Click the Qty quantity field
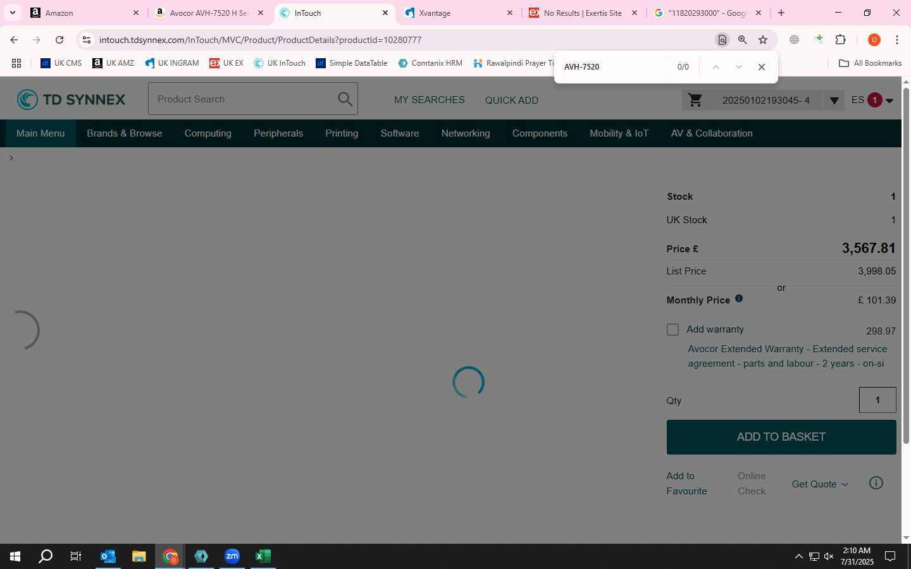The height and width of the screenshot is (569, 911). pos(877,400)
